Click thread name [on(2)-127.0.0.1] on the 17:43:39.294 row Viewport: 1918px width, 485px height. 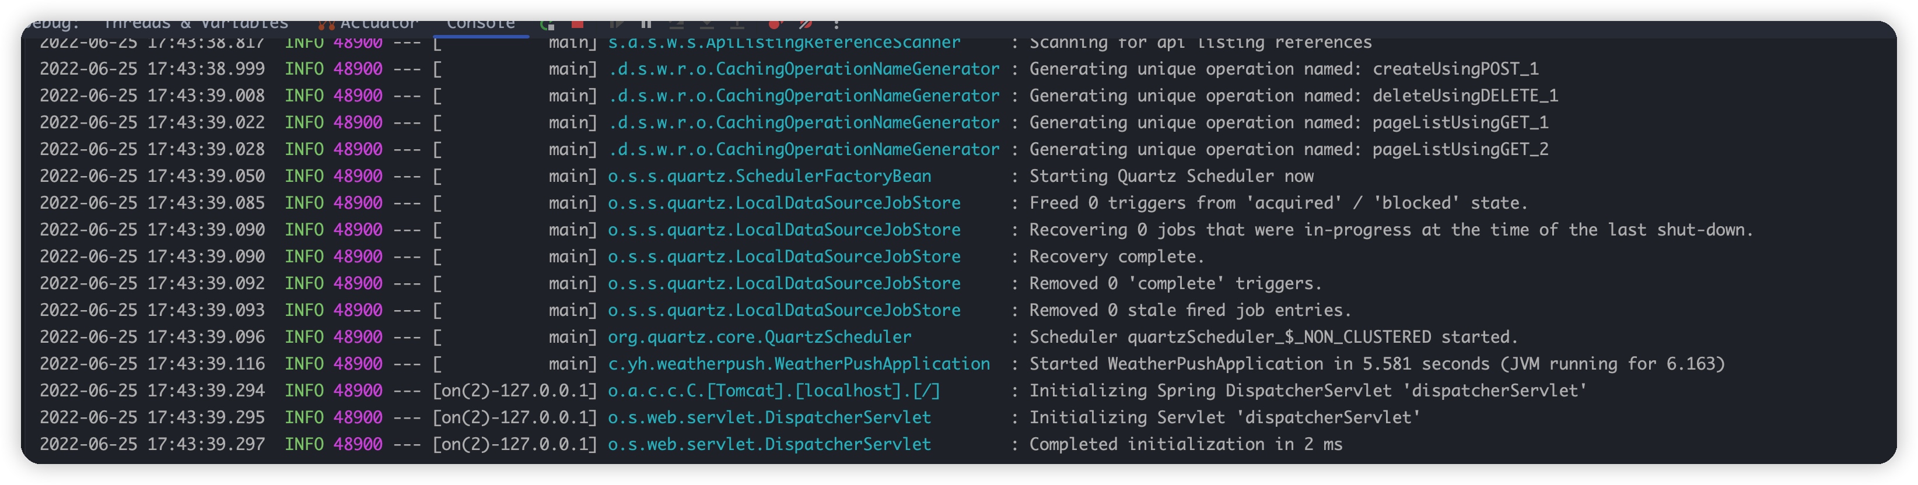tap(515, 391)
